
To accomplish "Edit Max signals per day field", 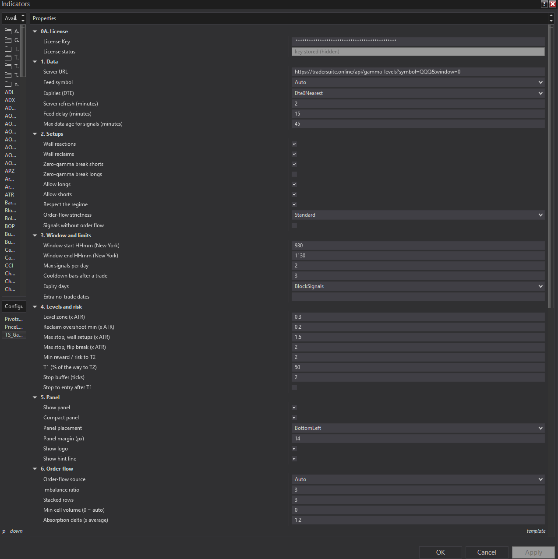I will point(418,266).
